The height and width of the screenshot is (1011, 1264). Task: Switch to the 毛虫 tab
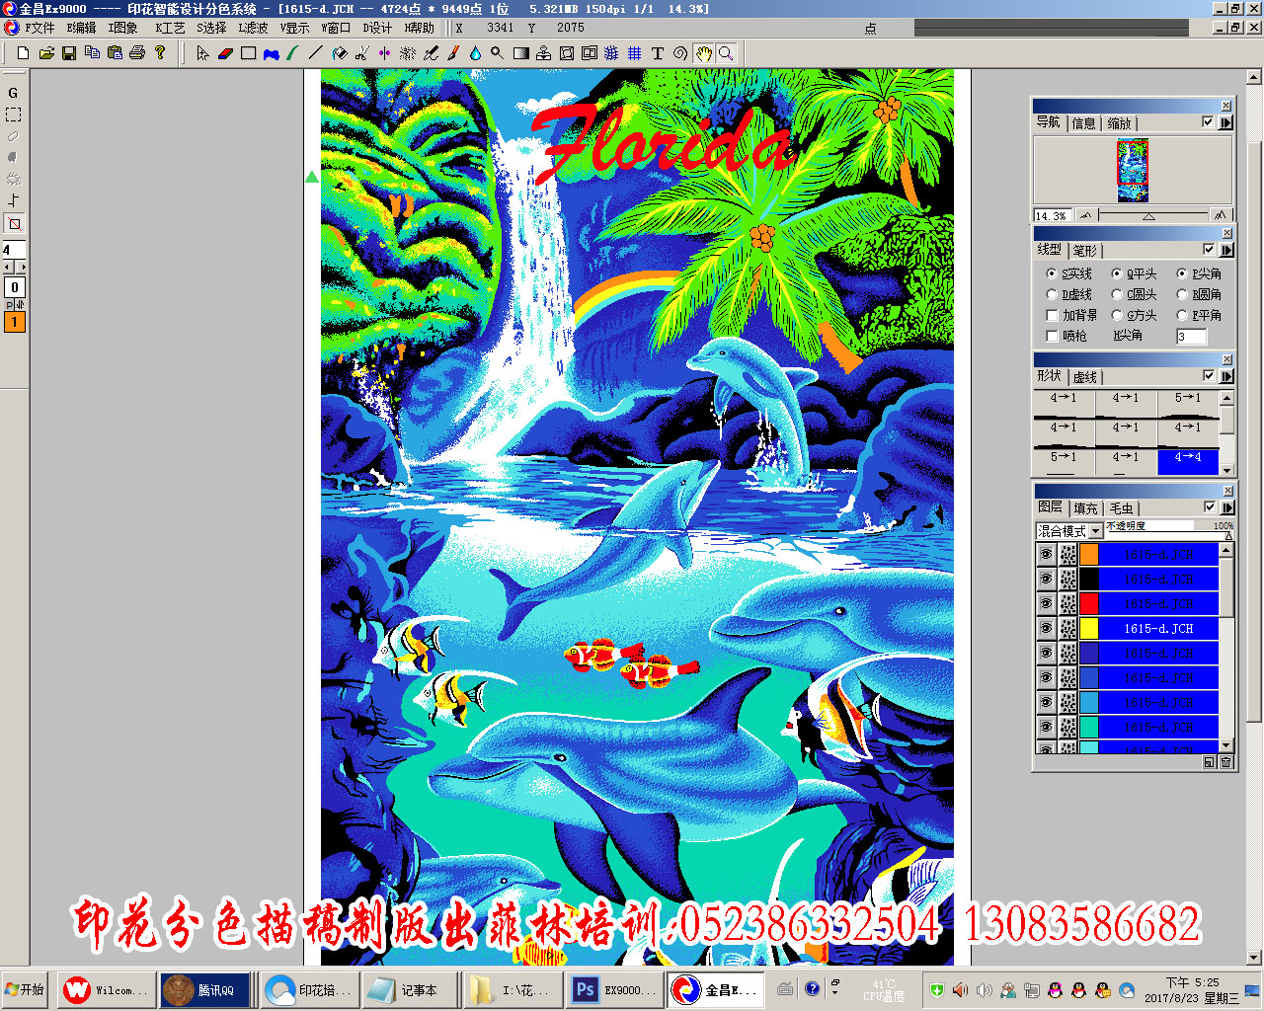coord(1121,508)
